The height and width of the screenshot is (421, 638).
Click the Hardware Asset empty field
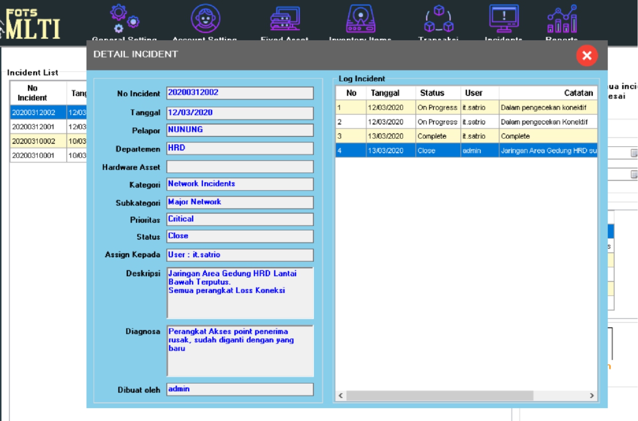click(240, 167)
